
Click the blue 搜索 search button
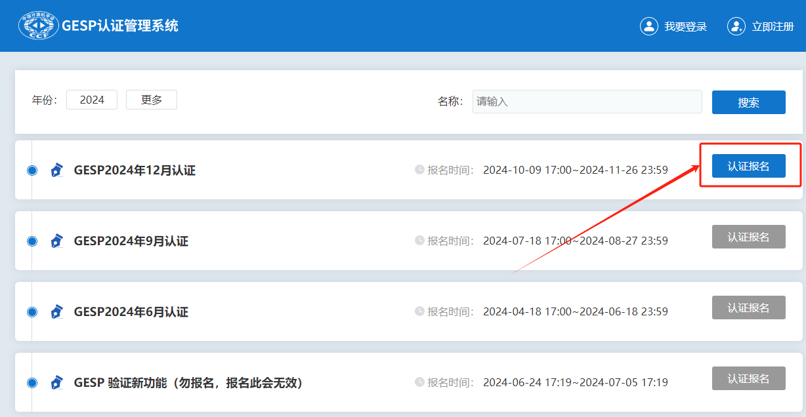click(x=749, y=102)
